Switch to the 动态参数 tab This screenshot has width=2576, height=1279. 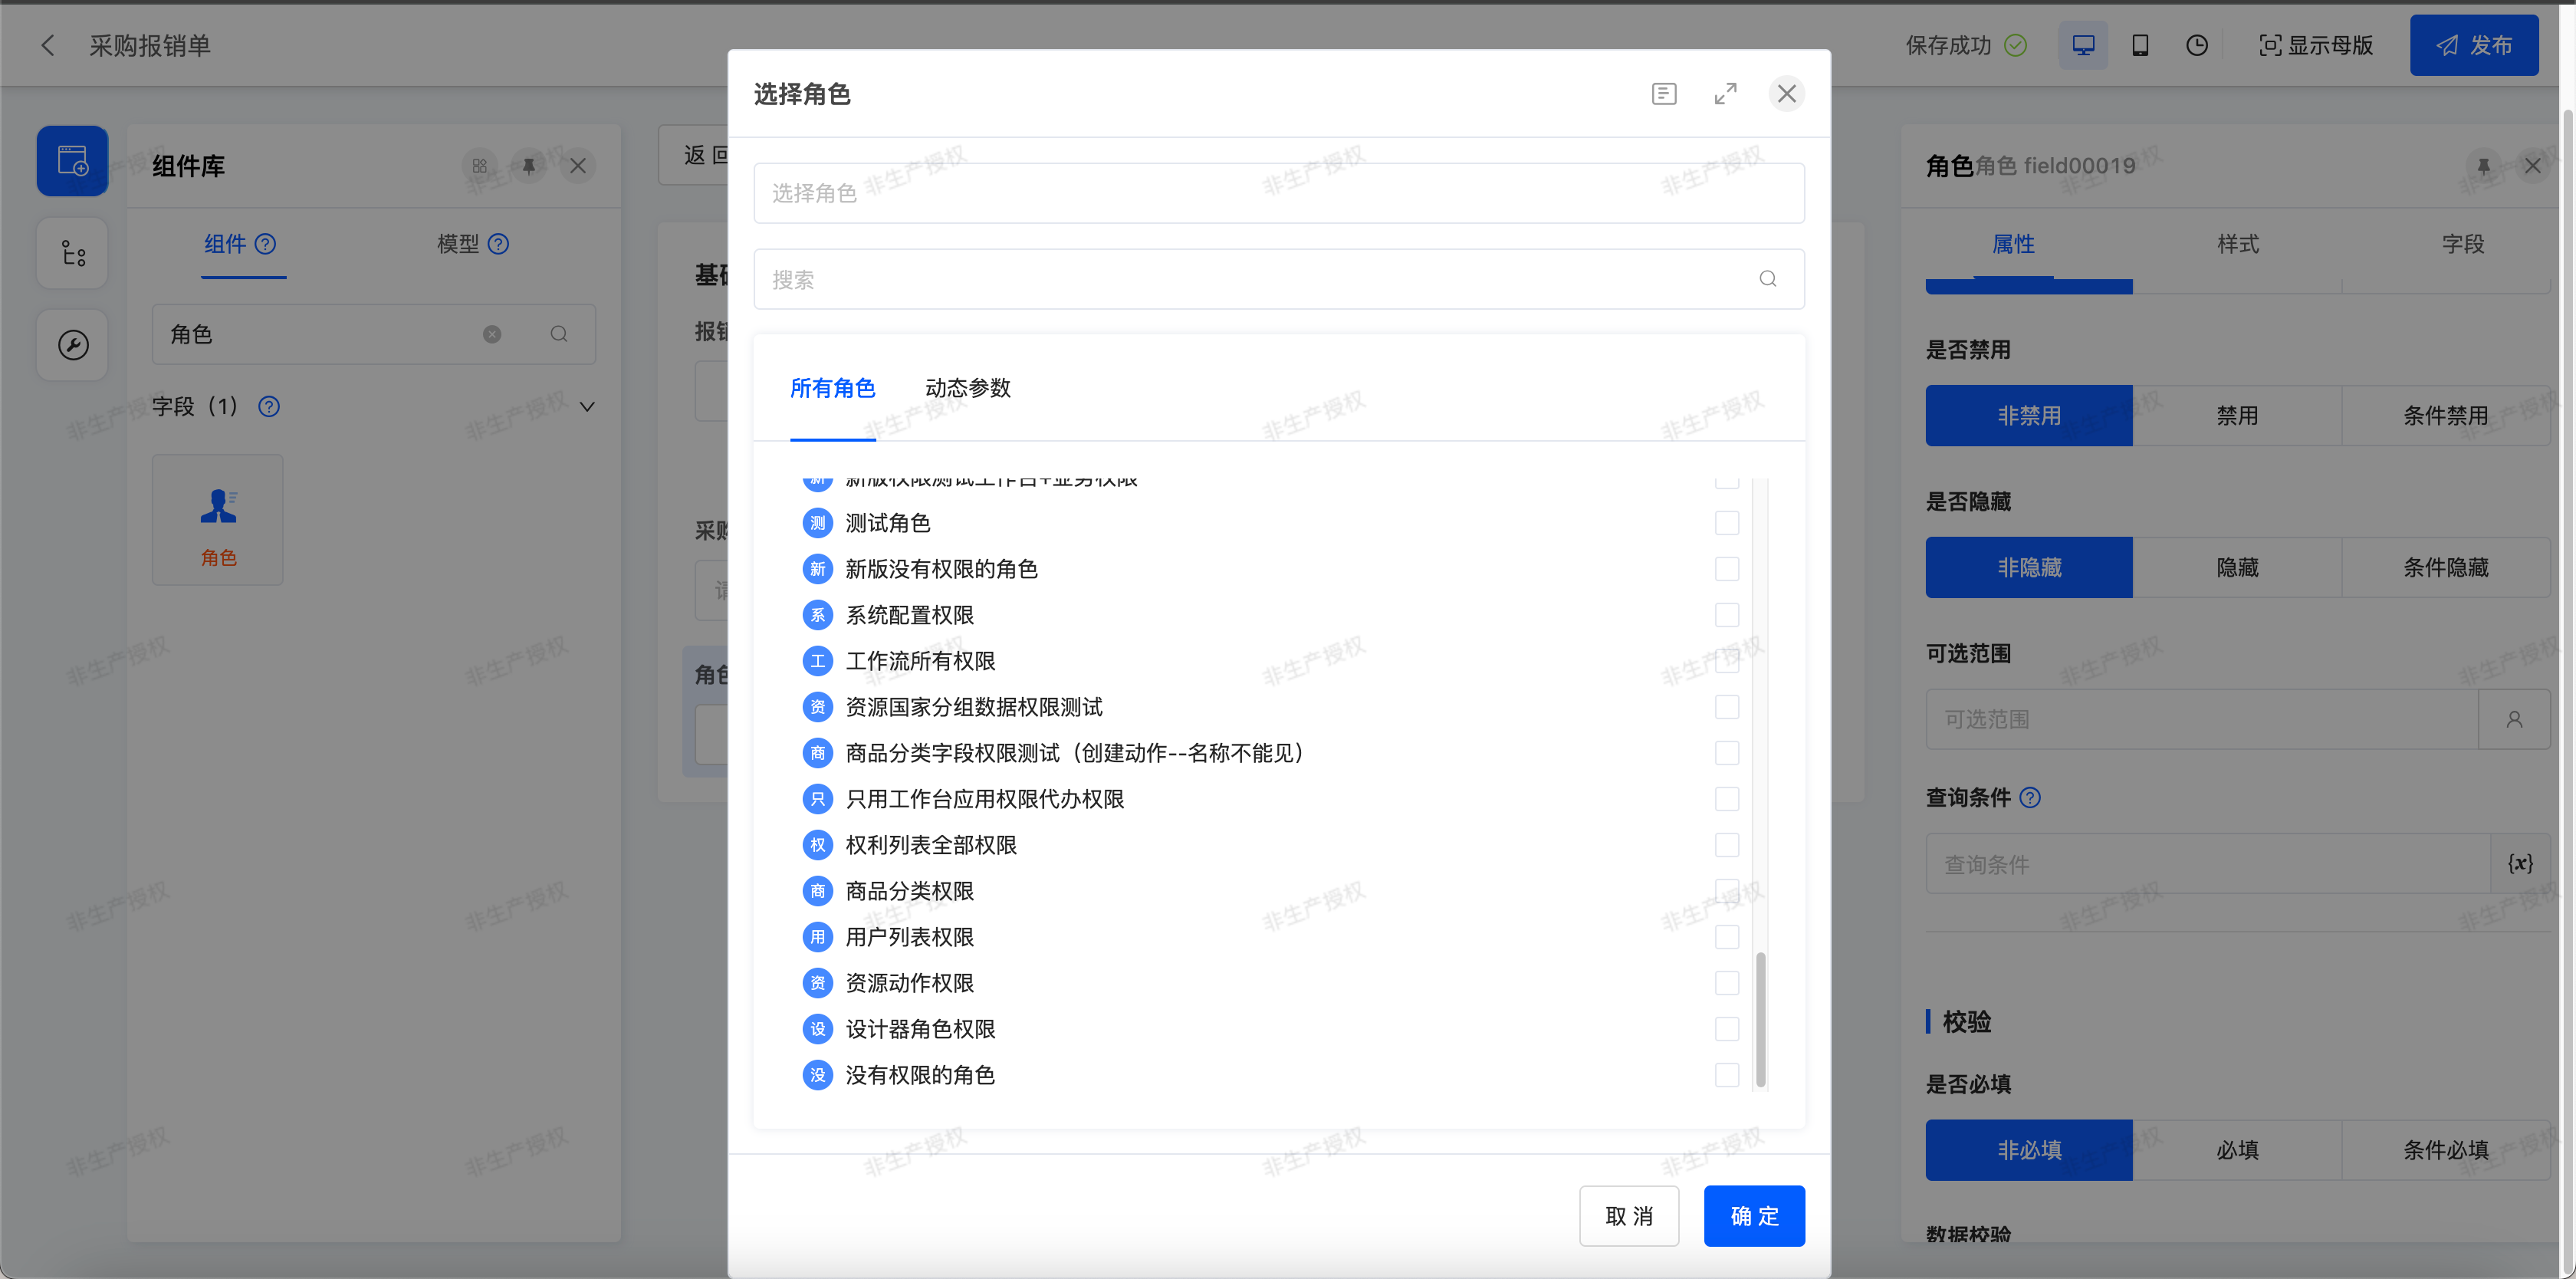[967, 388]
